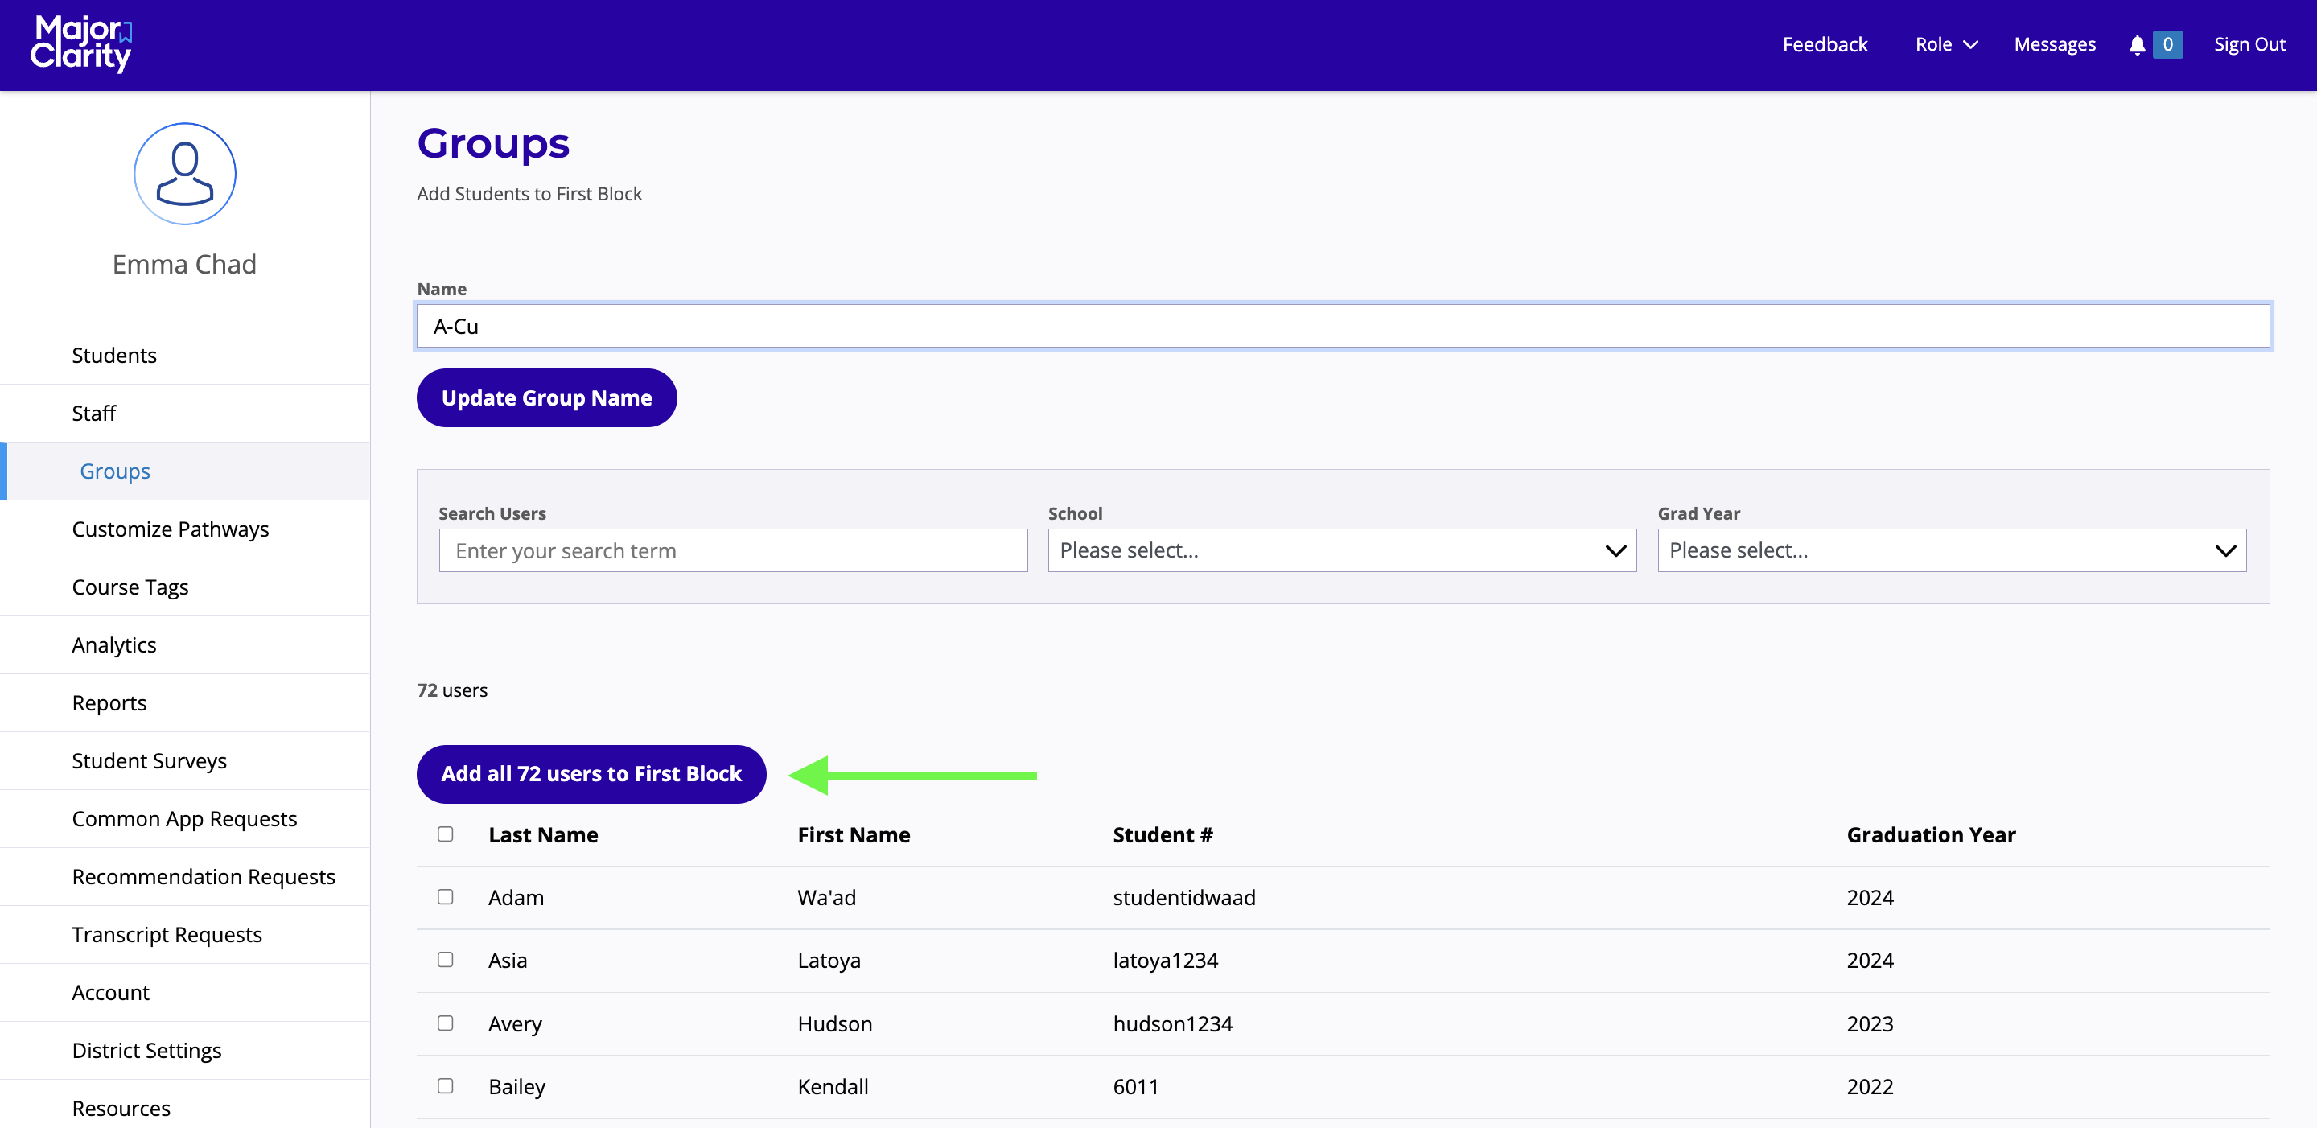This screenshot has width=2317, height=1128.
Task: Click the group Name text field
Action: point(1342,327)
